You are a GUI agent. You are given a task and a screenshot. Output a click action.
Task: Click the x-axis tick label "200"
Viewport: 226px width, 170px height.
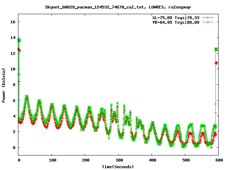point(85,160)
